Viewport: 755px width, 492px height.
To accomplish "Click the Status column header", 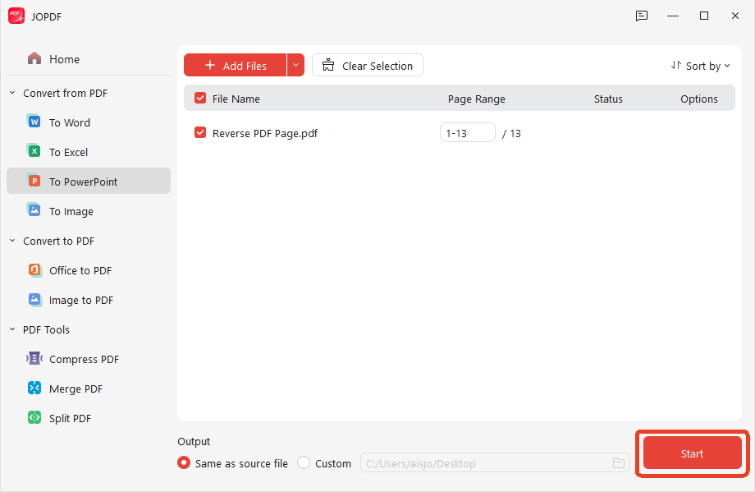I will pyautogui.click(x=608, y=99).
